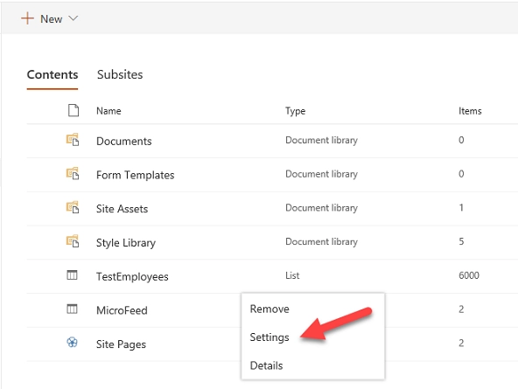Switch to the Contents tab

[52, 74]
